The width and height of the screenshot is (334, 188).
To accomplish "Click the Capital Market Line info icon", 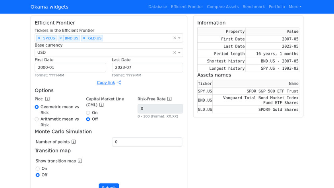I will click(101, 105).
